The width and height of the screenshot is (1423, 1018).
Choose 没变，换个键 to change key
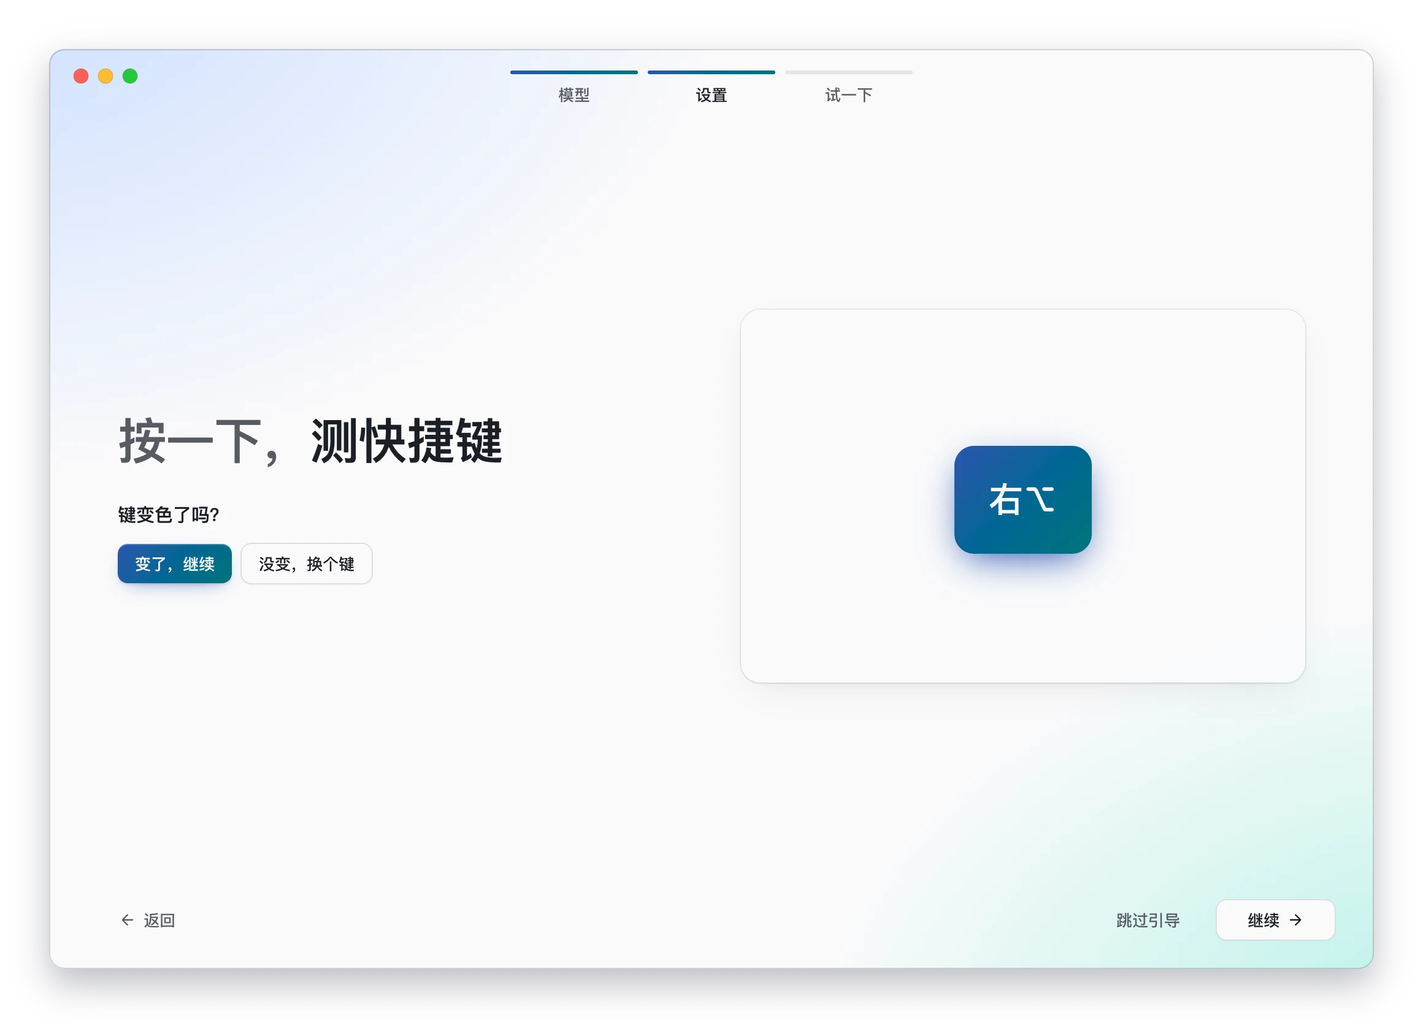[307, 564]
